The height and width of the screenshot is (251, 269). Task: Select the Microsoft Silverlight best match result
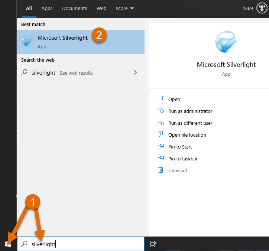(x=81, y=42)
